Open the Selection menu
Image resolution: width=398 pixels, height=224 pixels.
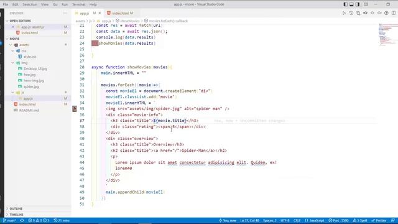click(29, 4)
